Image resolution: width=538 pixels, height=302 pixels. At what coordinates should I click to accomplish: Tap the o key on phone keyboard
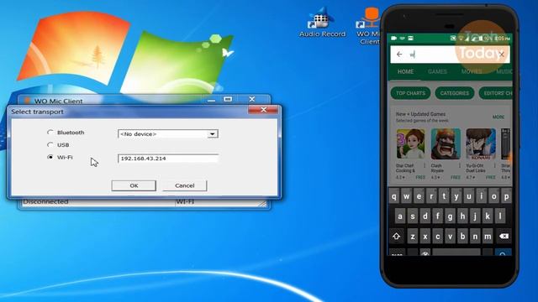[x=493, y=196]
